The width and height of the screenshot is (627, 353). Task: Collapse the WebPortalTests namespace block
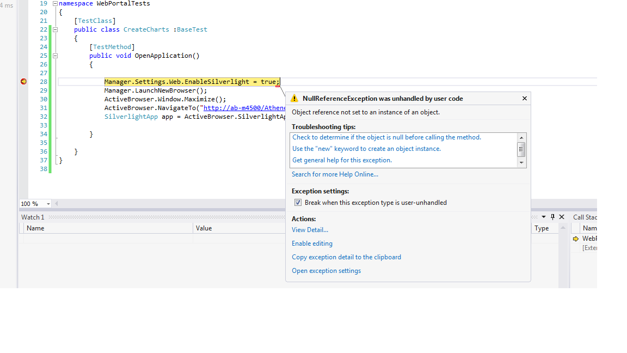(x=54, y=3)
